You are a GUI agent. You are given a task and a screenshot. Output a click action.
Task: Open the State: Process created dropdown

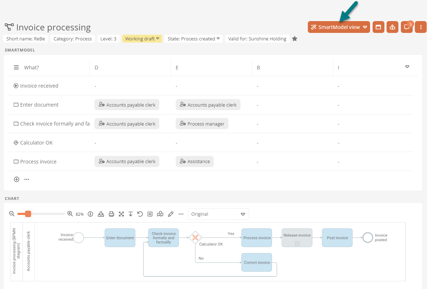point(193,39)
